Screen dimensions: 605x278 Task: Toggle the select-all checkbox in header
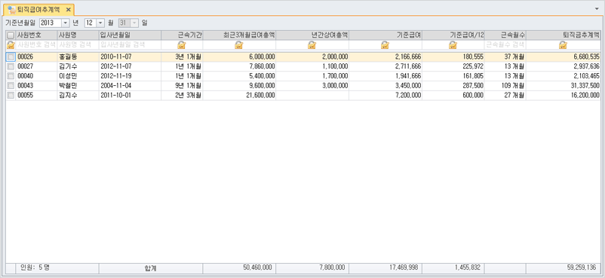(11, 35)
